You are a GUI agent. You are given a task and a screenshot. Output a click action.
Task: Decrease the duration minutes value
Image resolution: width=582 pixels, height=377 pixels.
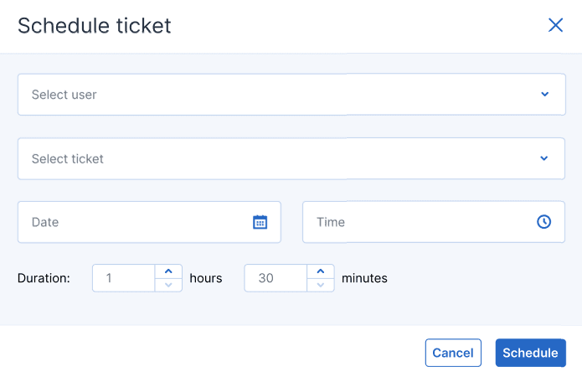pyautogui.click(x=321, y=285)
